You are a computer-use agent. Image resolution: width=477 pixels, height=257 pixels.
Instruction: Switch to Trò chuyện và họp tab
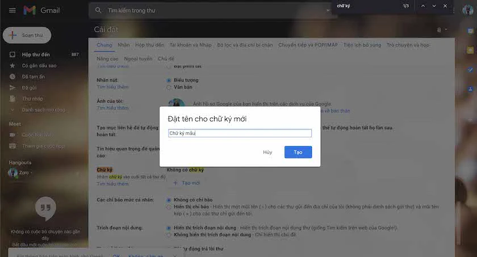(408, 45)
